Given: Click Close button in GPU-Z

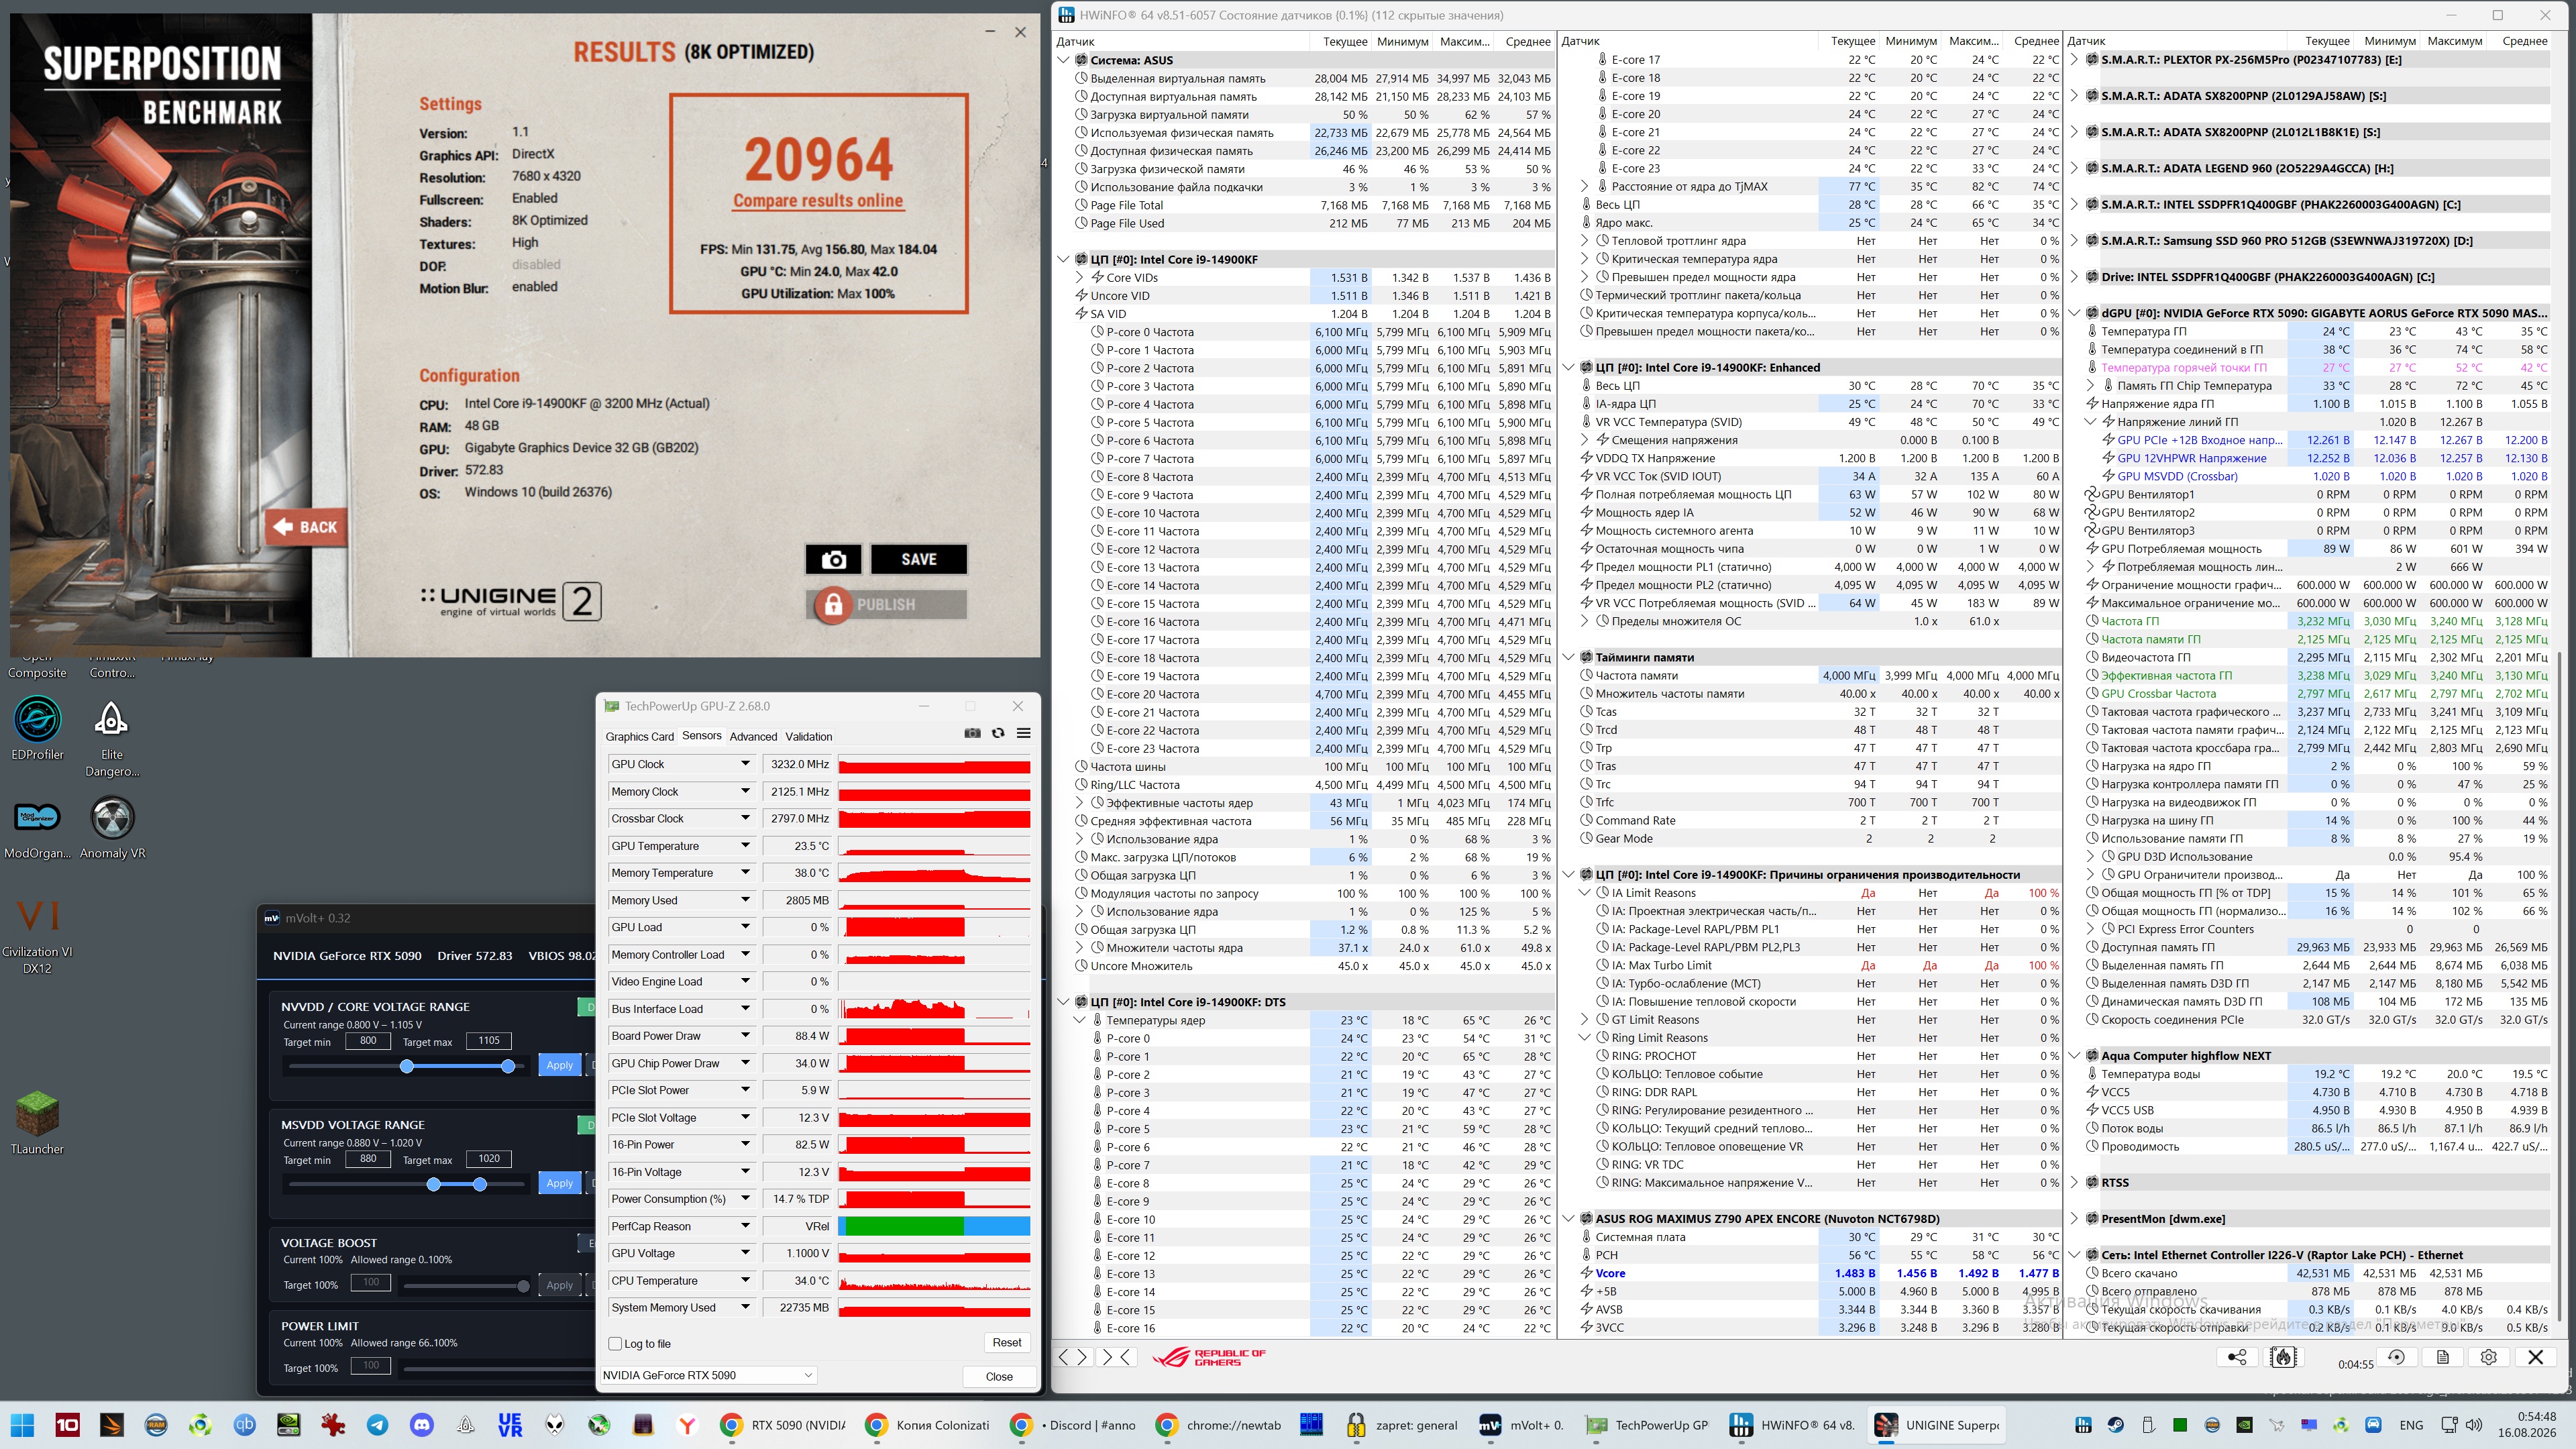Looking at the screenshot, I should 998,1376.
